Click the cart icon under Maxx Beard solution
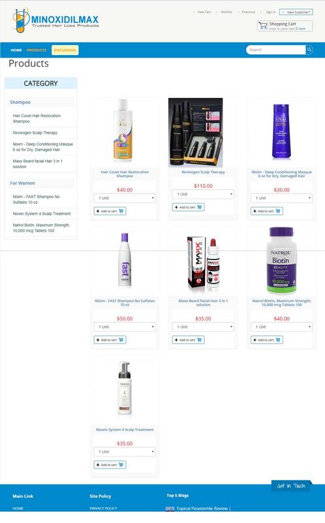Screen dimensions: 325x523 pyautogui.click(x=200, y=340)
